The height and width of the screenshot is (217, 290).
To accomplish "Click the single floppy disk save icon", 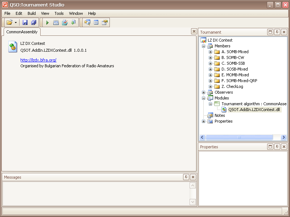I will [25, 23].
